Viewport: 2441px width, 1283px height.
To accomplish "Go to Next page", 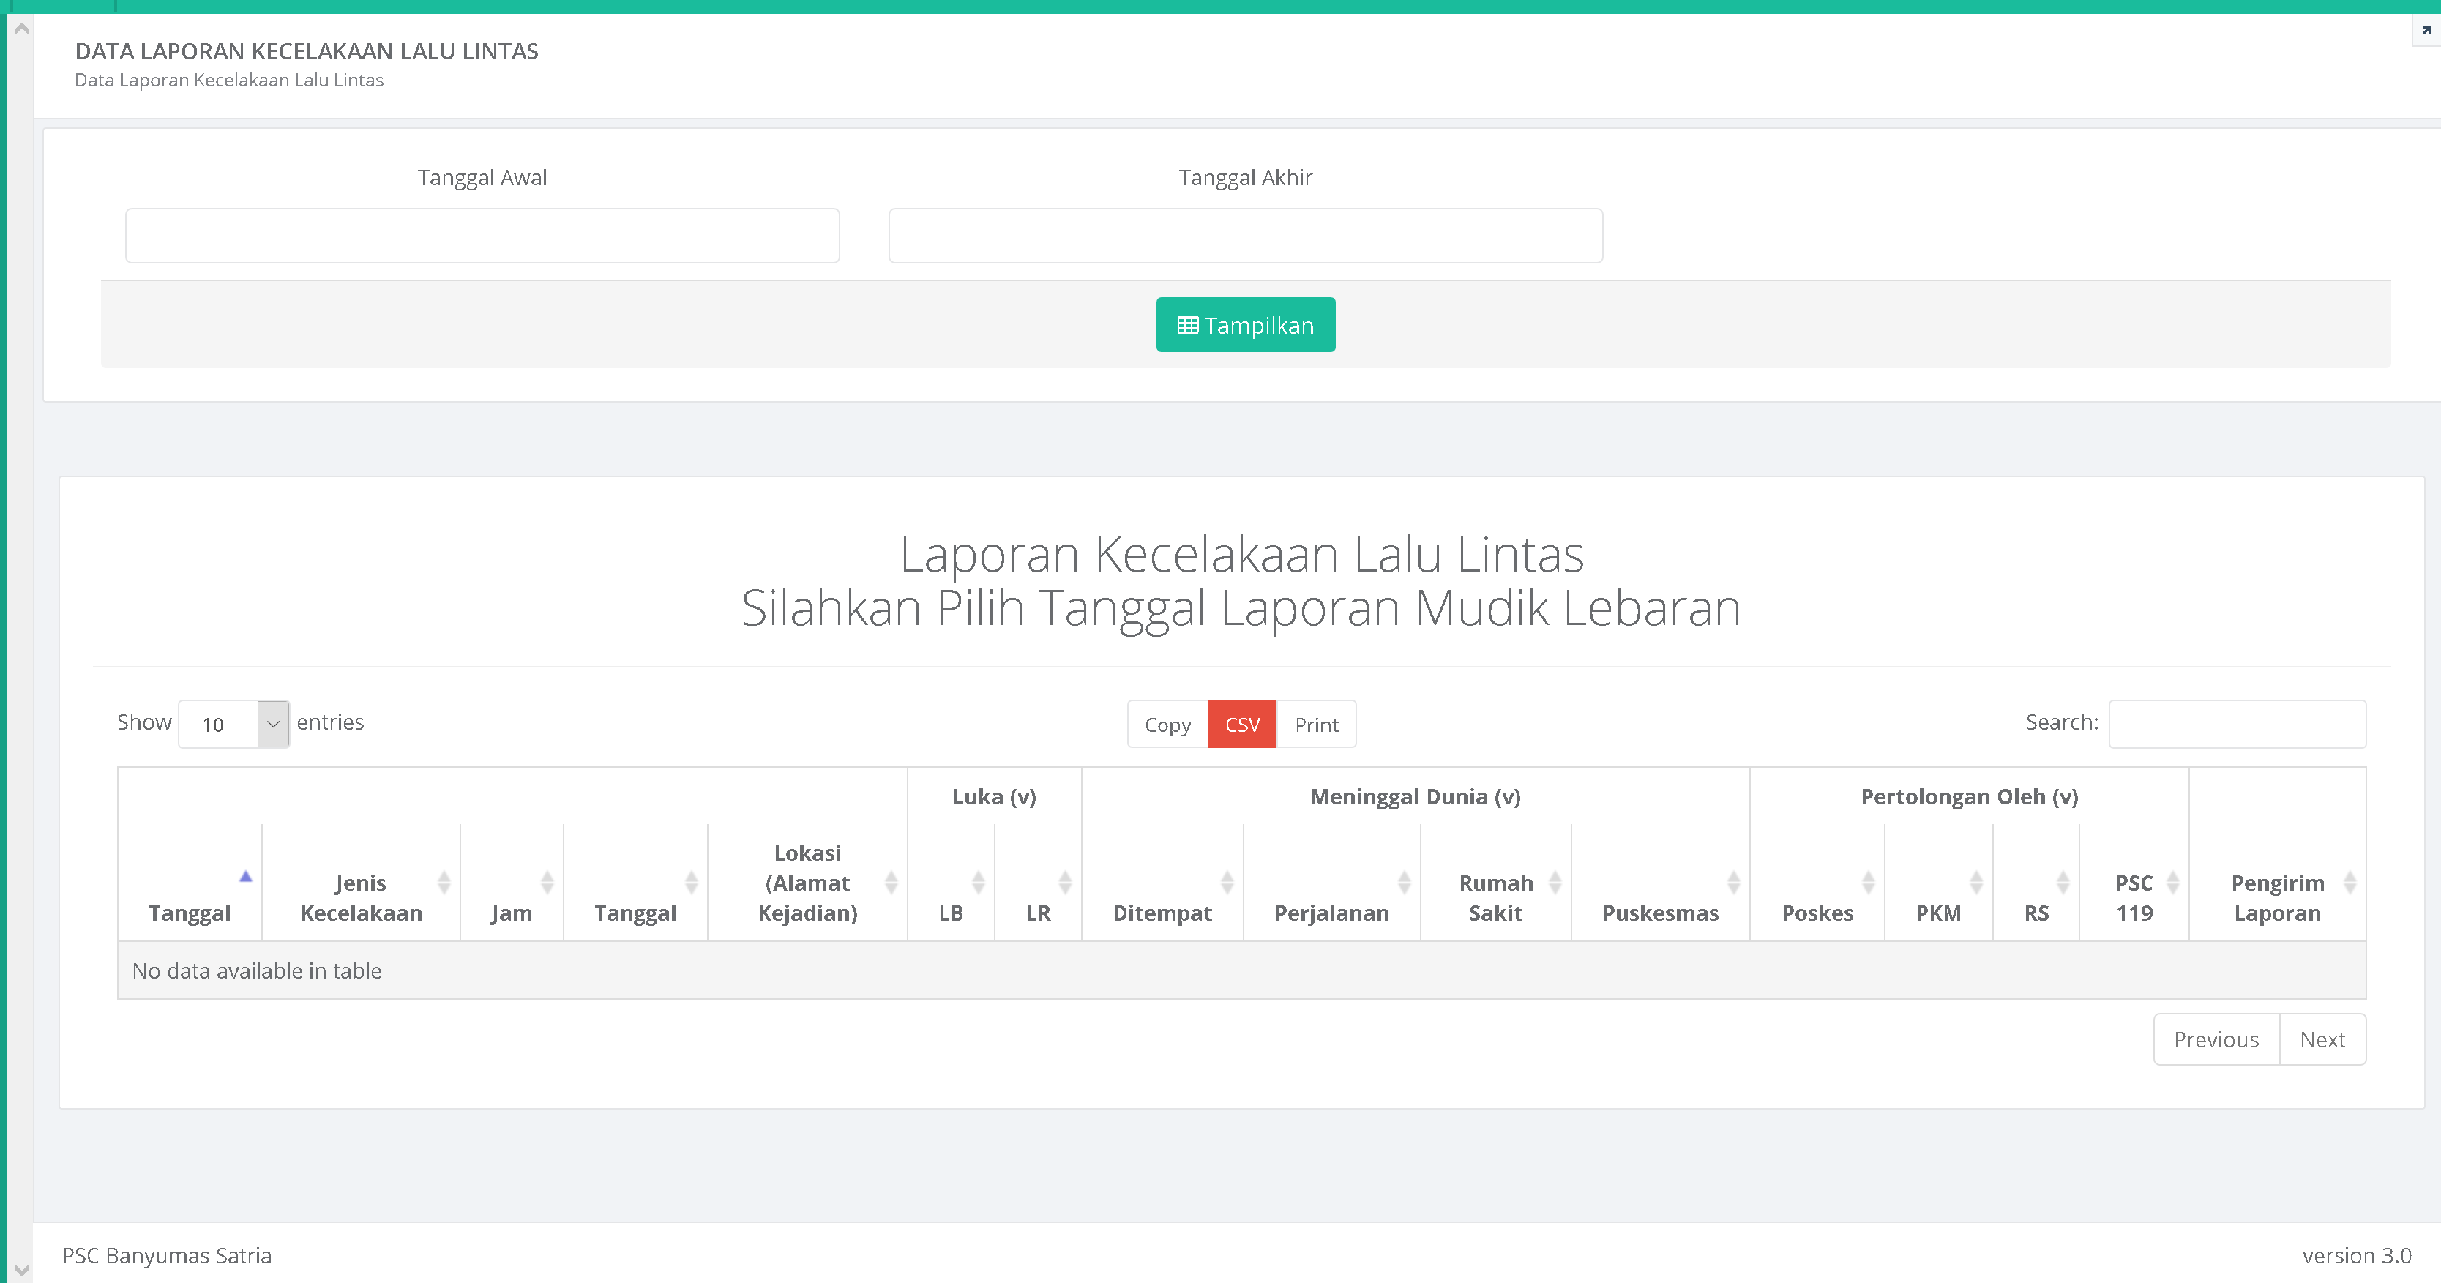I will tap(2321, 1039).
